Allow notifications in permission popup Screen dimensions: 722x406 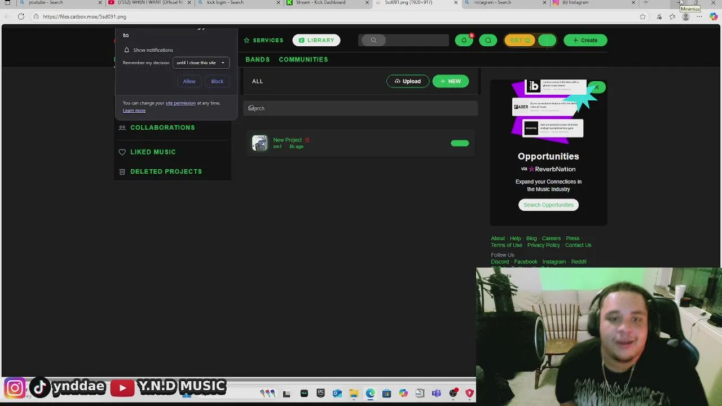[x=189, y=81]
